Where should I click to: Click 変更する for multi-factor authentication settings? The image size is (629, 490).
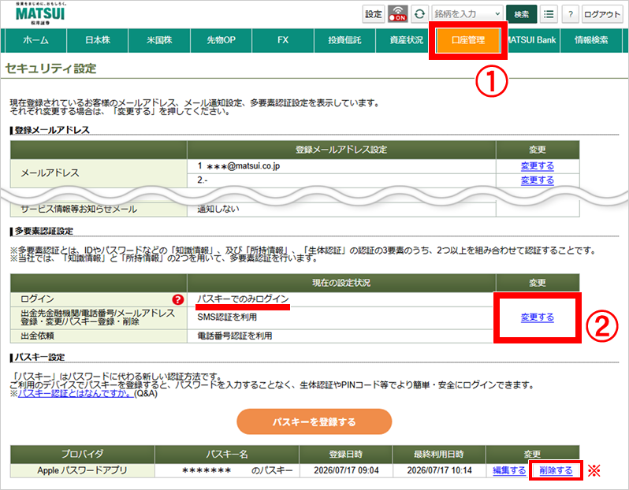click(x=537, y=317)
